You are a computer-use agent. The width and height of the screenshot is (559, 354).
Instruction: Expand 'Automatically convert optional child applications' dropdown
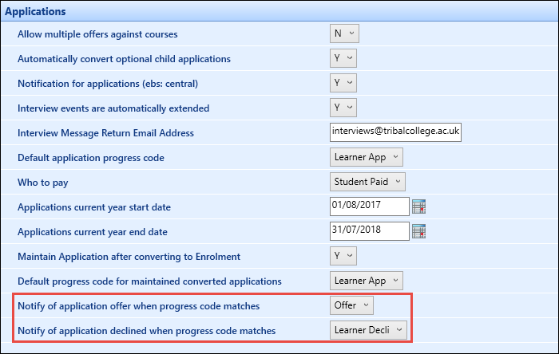(344, 58)
